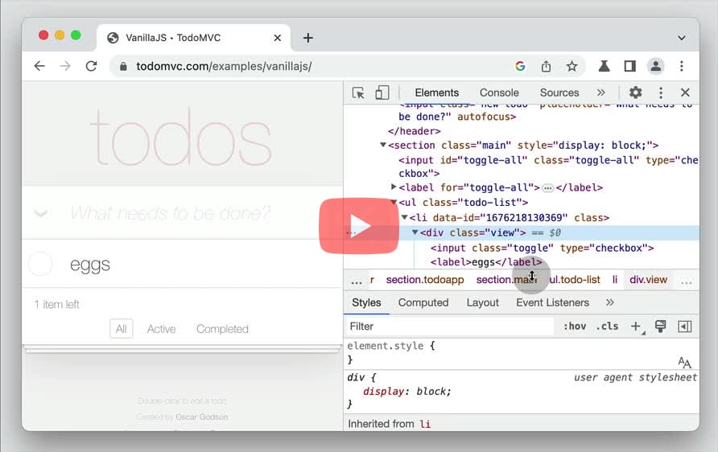This screenshot has height=452, width=718.
Task: Focus the Styles Filter input field
Action: (450, 327)
